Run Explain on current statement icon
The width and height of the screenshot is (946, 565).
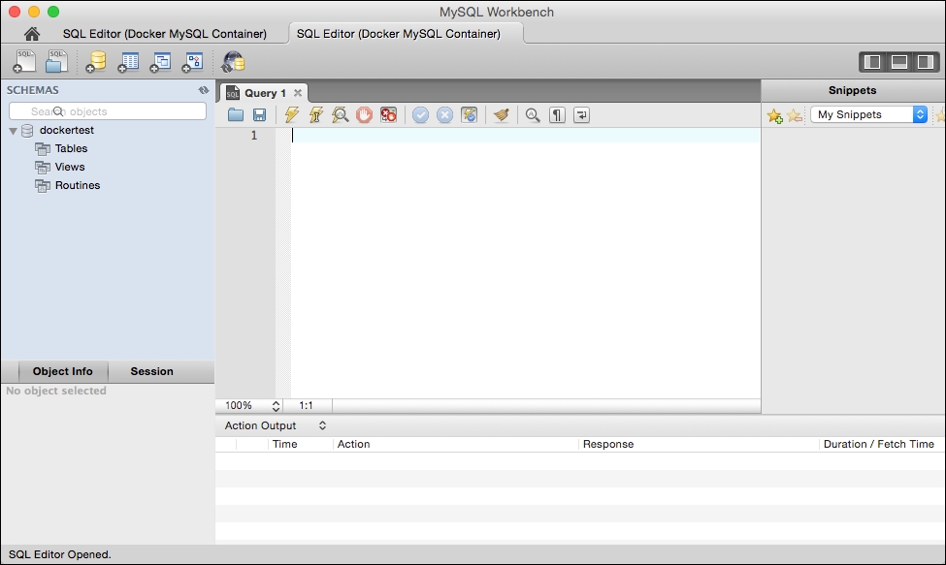click(340, 115)
